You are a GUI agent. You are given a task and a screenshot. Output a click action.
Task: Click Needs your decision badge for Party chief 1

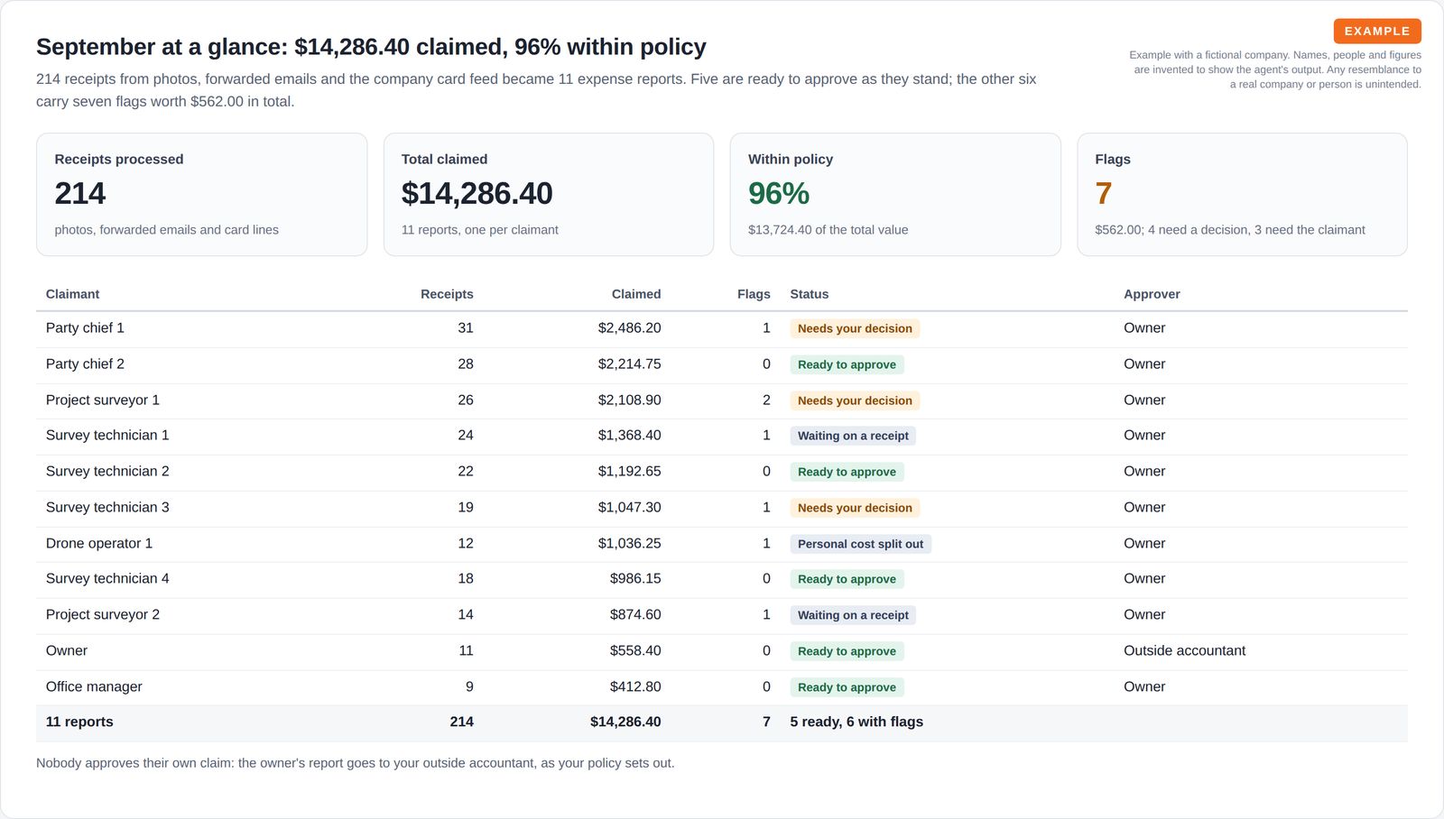pos(855,328)
